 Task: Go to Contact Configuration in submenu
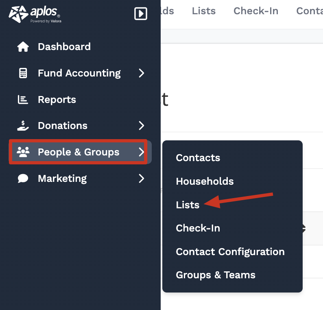click(x=230, y=252)
